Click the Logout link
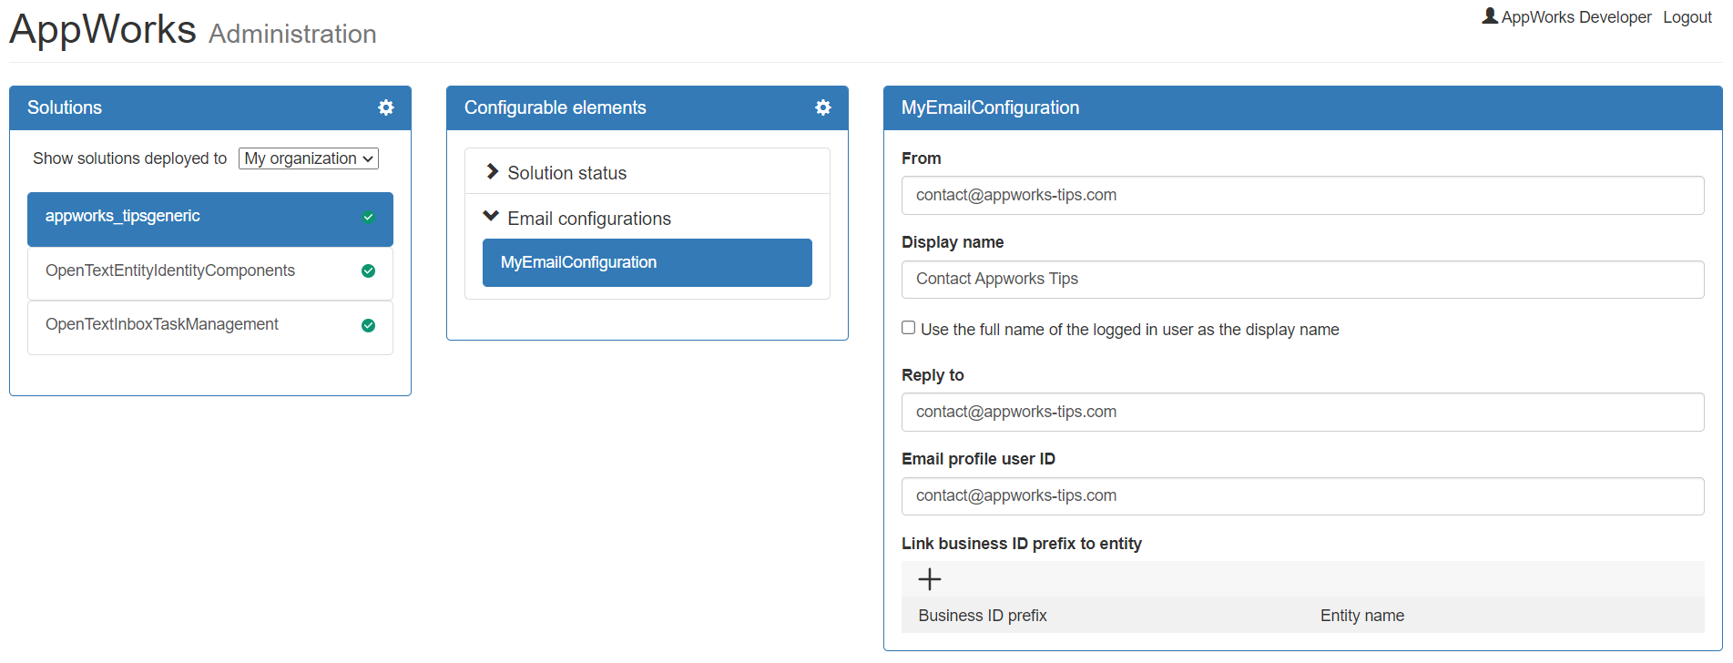 pos(1687,17)
